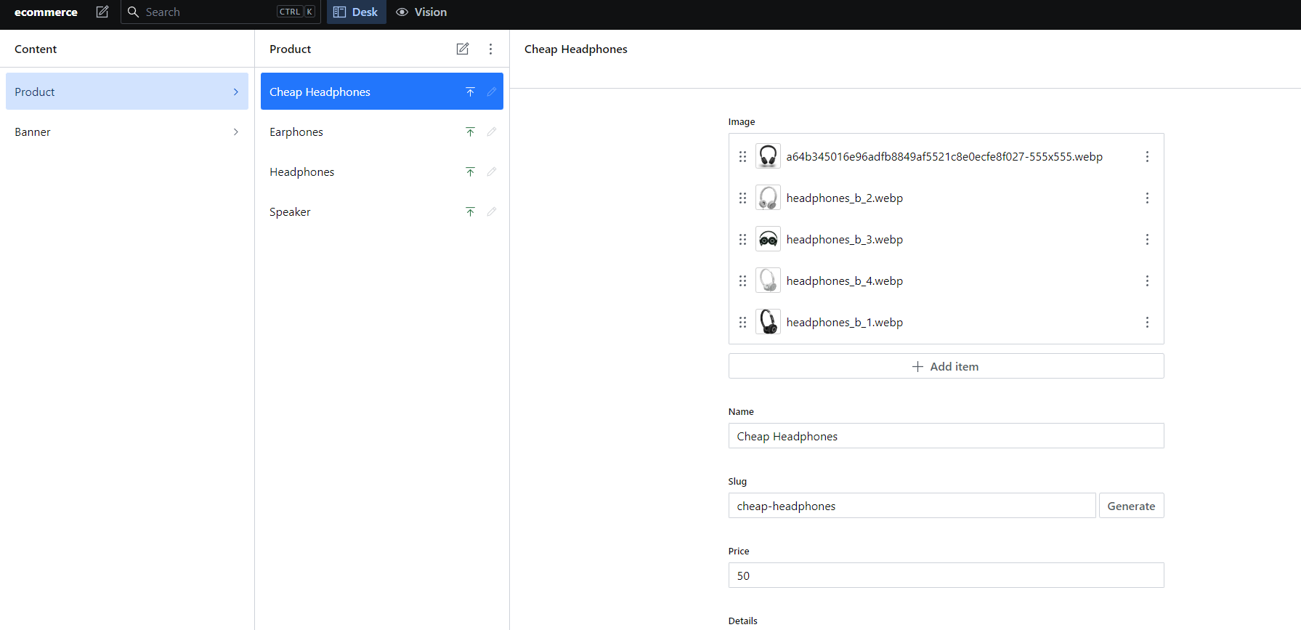Click thumbnail of headphones_b_1.webp
The image size is (1301, 630).
click(x=768, y=322)
